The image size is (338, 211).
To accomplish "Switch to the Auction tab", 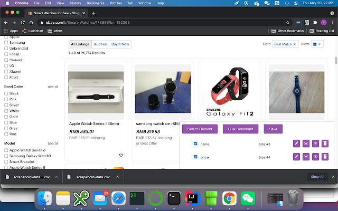I will point(100,44).
